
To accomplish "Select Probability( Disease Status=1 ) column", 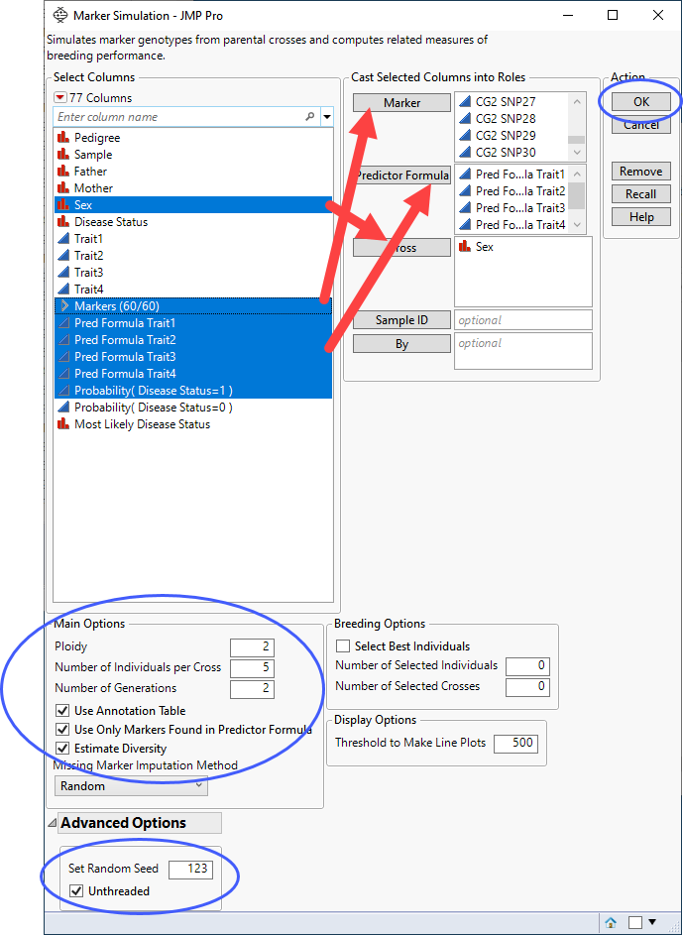I will [x=193, y=391].
